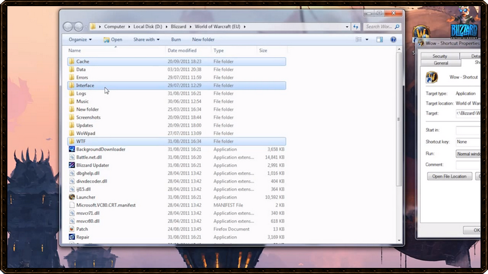
Task: Click the Battle.net.dll file icon
Action: (71, 157)
